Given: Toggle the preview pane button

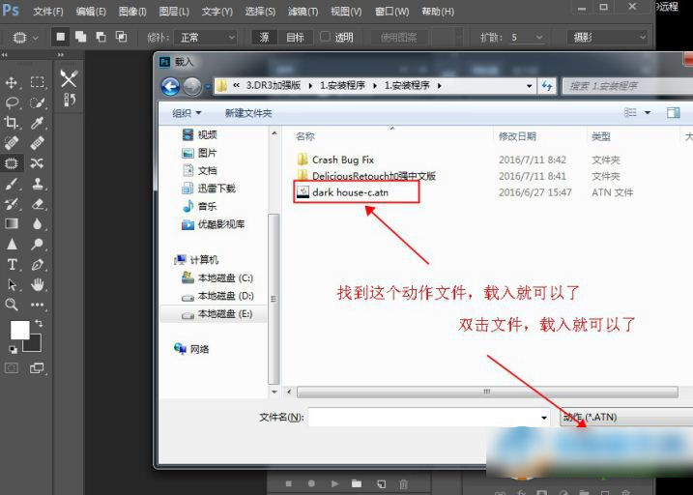Looking at the screenshot, I should [x=673, y=113].
